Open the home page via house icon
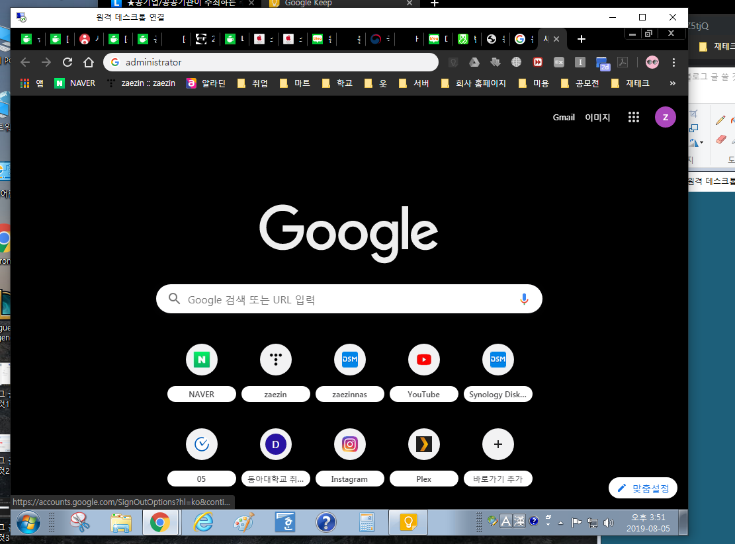 [89, 62]
